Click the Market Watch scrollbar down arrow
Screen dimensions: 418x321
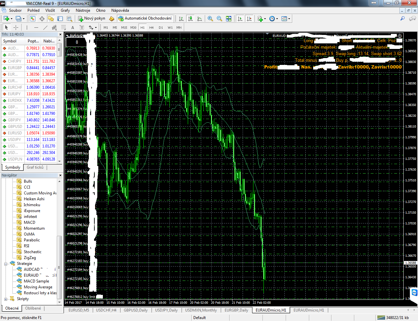point(59,161)
